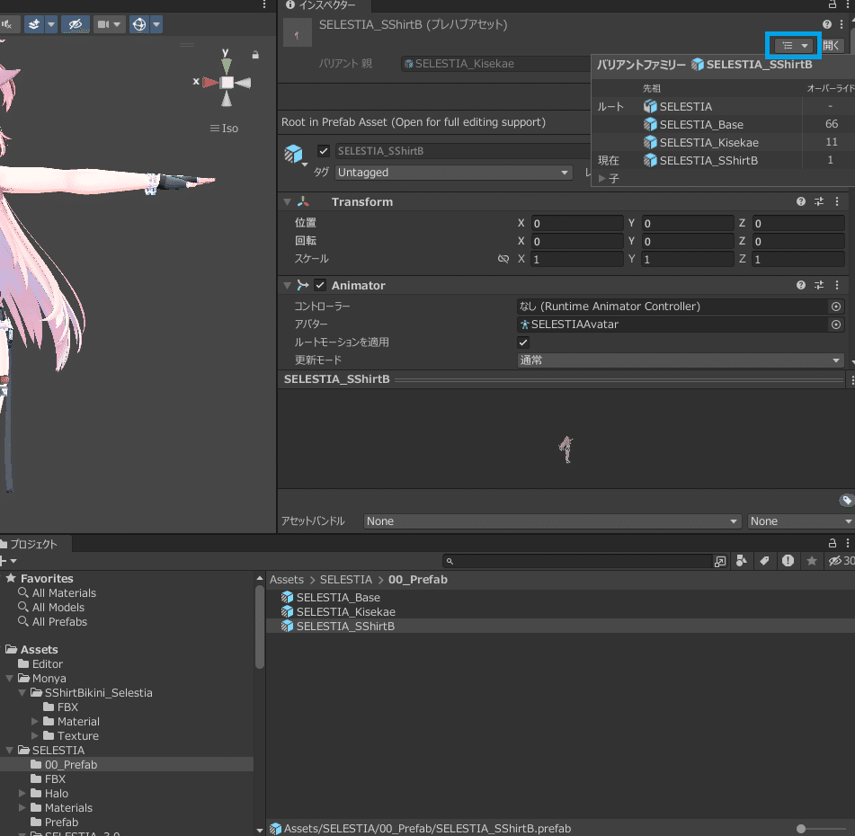
Task: Switch to the プロジェクト tab
Action: point(35,543)
